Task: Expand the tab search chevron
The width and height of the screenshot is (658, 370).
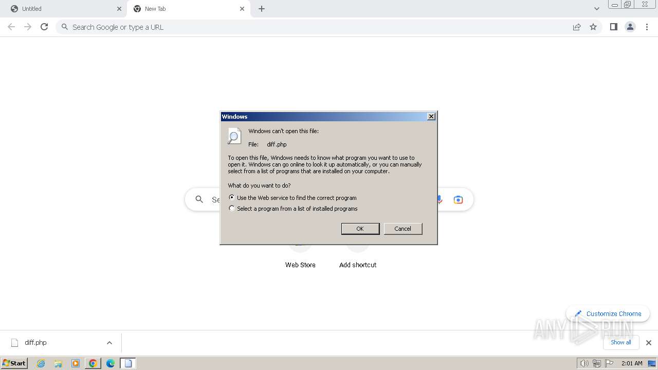Action: [596, 9]
